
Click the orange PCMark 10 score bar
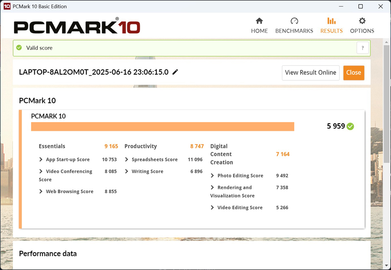click(x=162, y=126)
